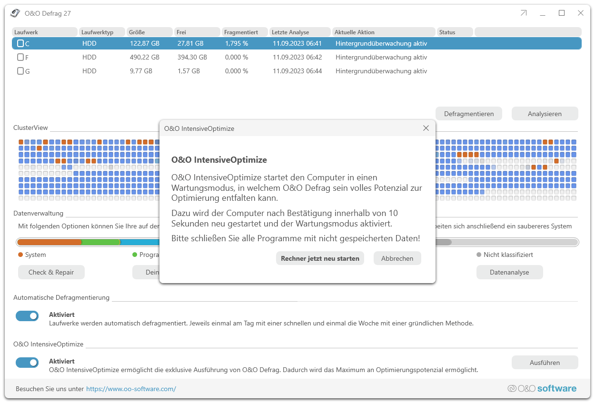Sort by Letzte Analyse column header
Screen dimensions: 595x403
[x=300, y=32]
